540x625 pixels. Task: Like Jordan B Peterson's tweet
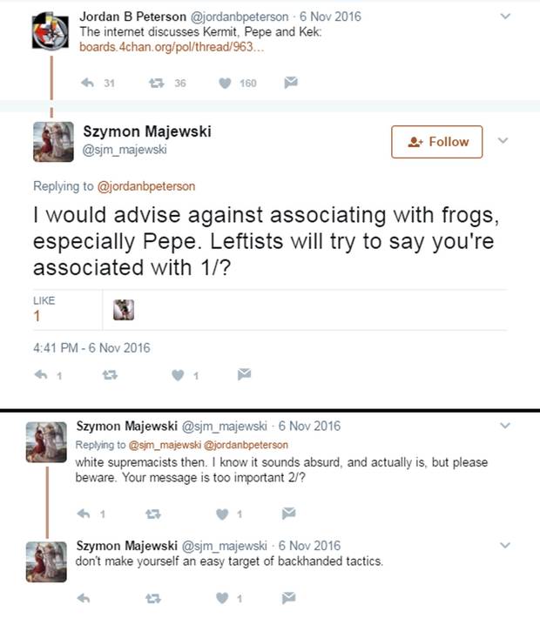tap(225, 84)
